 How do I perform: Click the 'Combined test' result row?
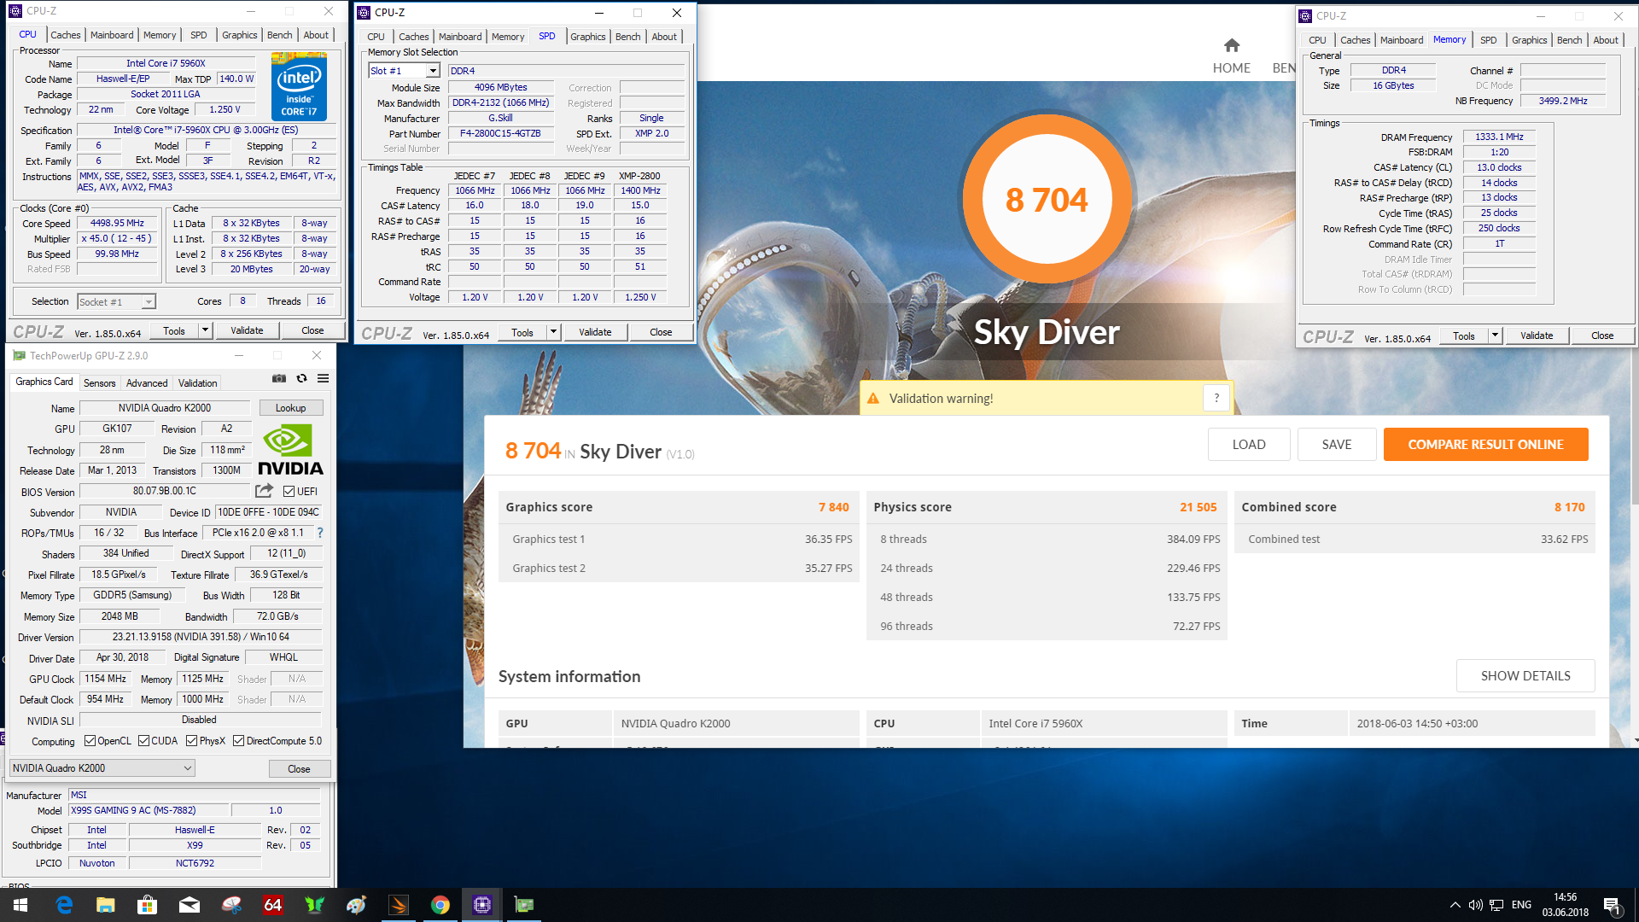[x=1414, y=540]
